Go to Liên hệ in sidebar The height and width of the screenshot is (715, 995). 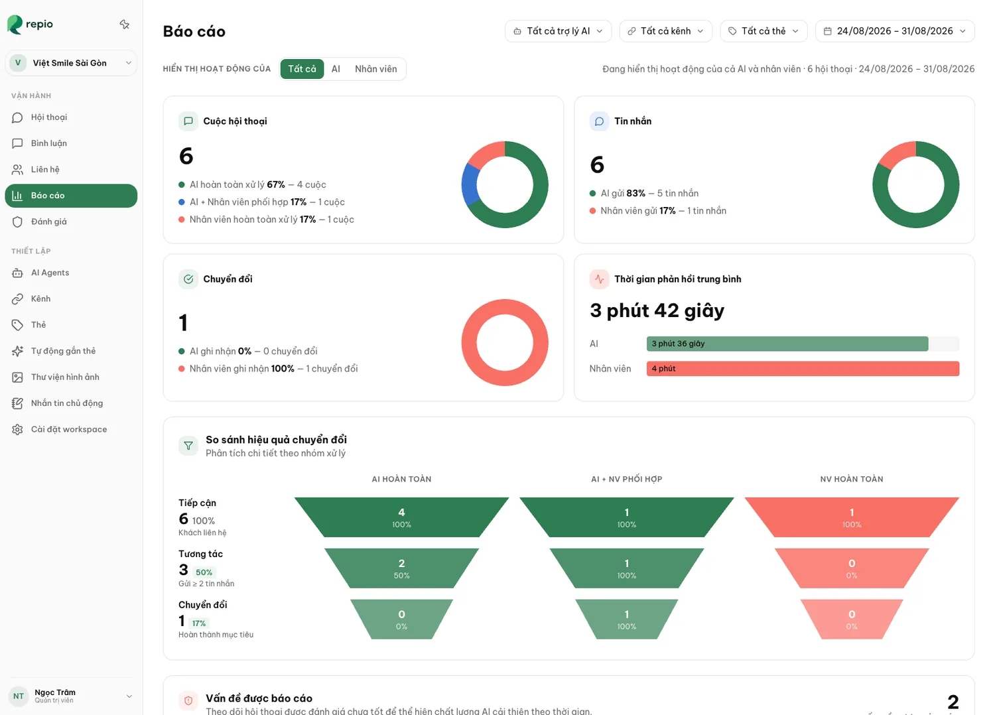(71, 170)
